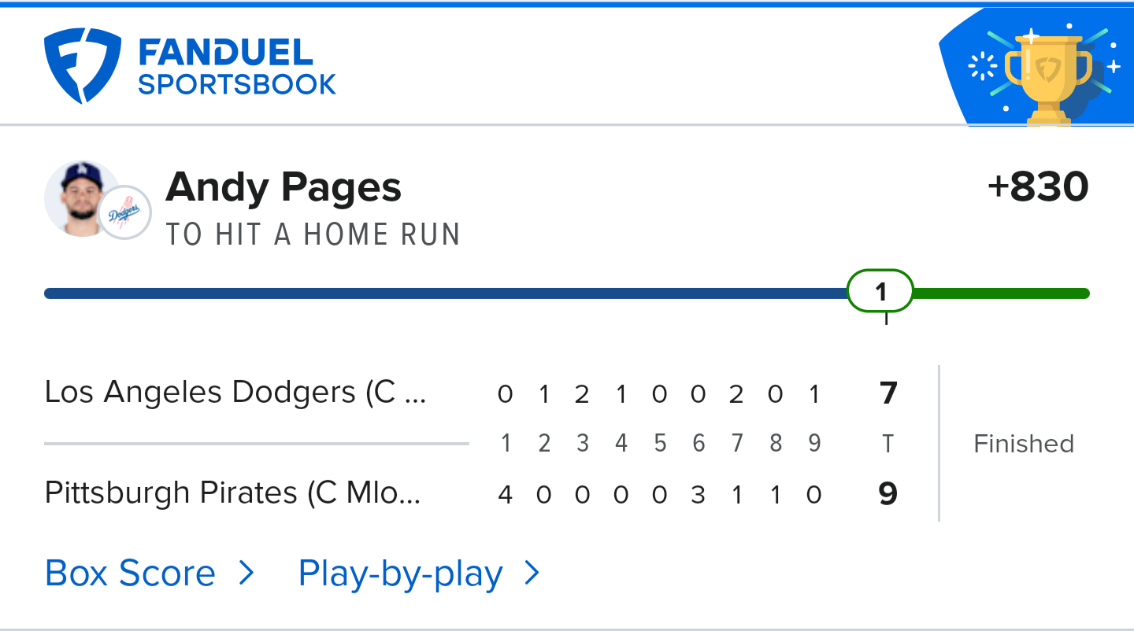Click the progress marker showing 1

click(880, 292)
